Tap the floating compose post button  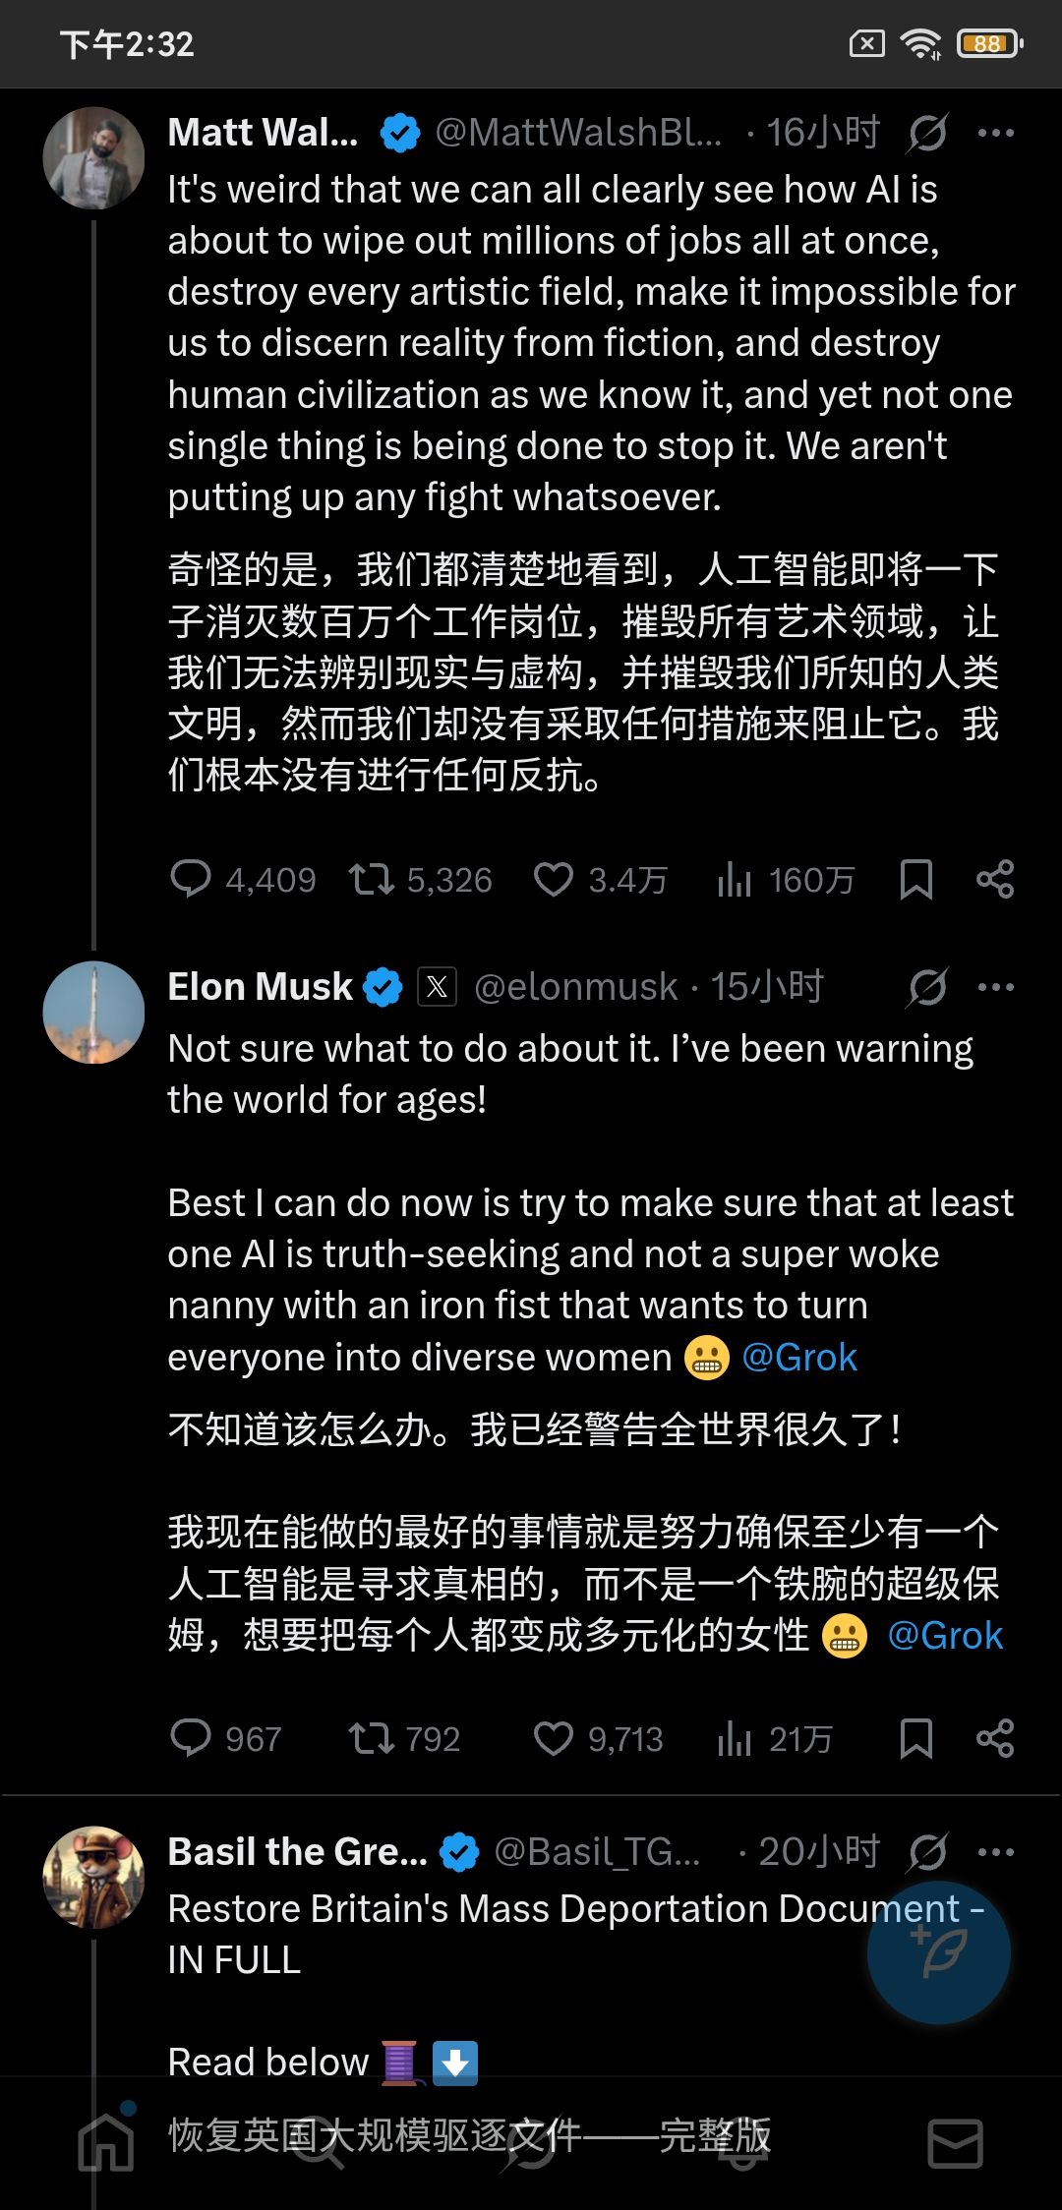[x=938, y=1952]
